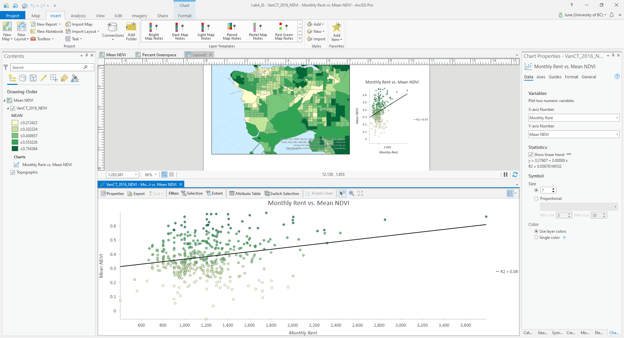Open the zoom percent dropdown
Screen dimensions: 624x338
[x=155, y=175]
